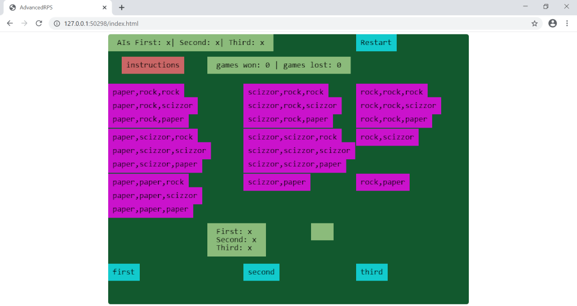The width and height of the screenshot is (577, 306).
Task: Choose the rock,scizzor option
Action: click(387, 137)
